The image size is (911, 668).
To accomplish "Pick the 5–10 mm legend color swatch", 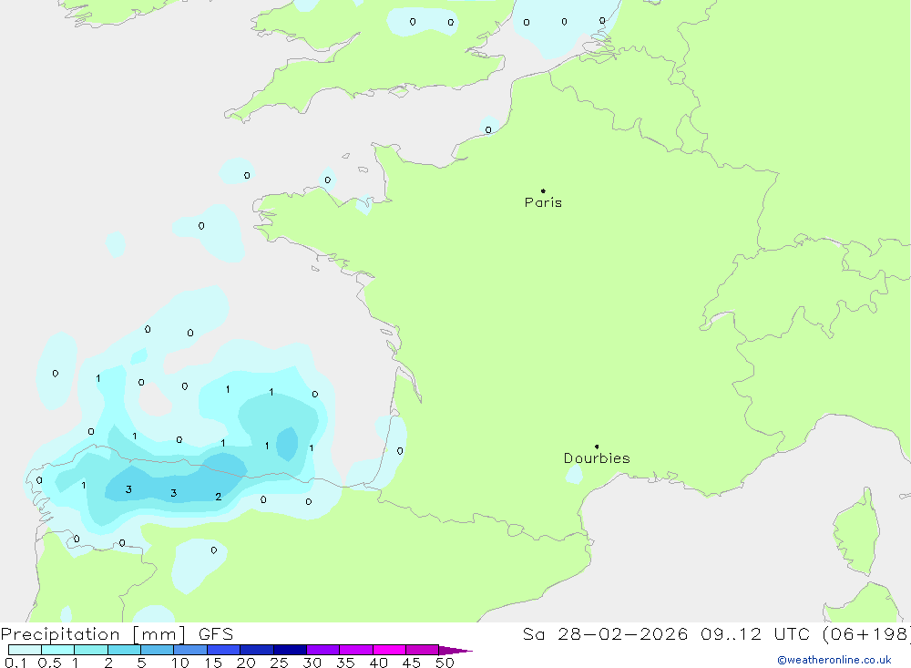I will 158,650.
